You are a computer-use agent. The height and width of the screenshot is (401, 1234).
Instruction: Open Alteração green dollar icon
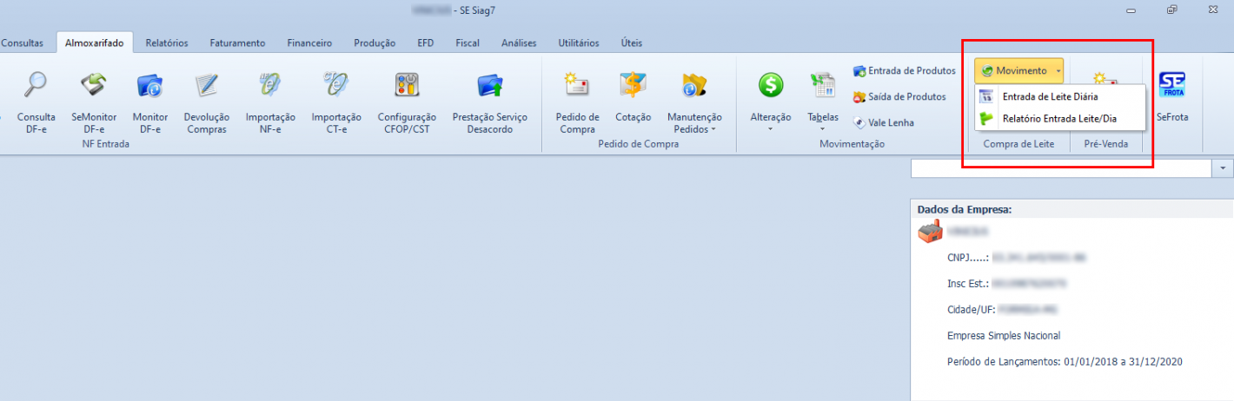[770, 85]
